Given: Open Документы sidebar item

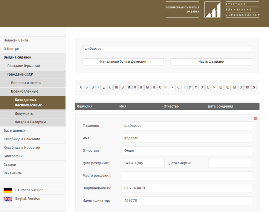Looking at the screenshot, I should 33,114.
